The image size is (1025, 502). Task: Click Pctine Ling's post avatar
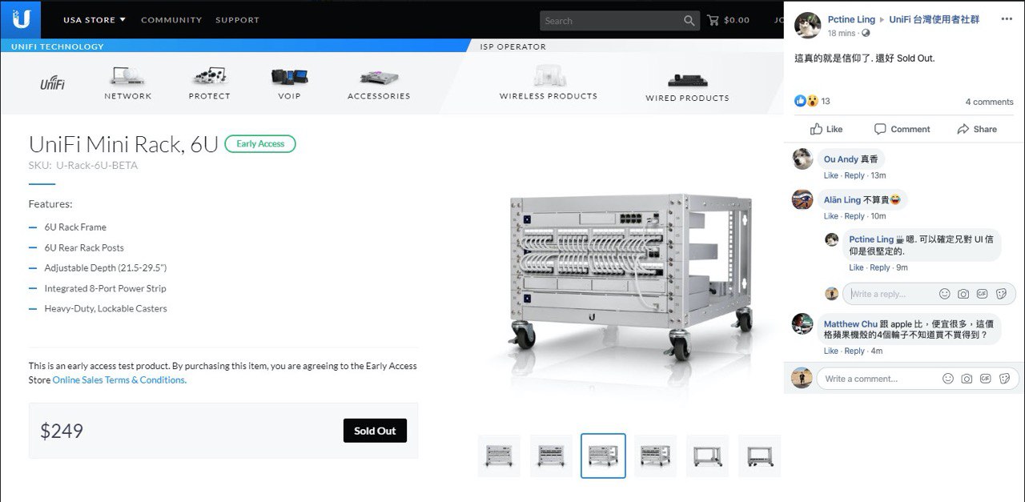(x=807, y=26)
